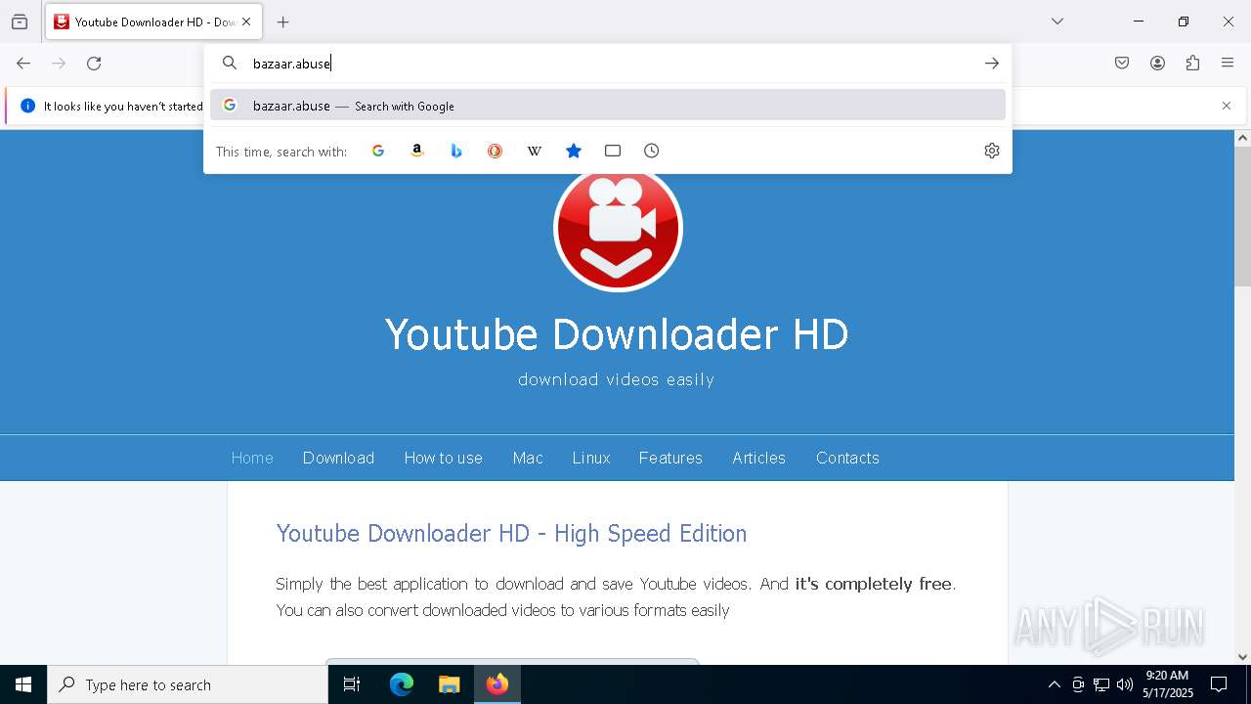The height and width of the screenshot is (704, 1251).
Task: Show hidden system tray icons
Action: coord(1054,684)
